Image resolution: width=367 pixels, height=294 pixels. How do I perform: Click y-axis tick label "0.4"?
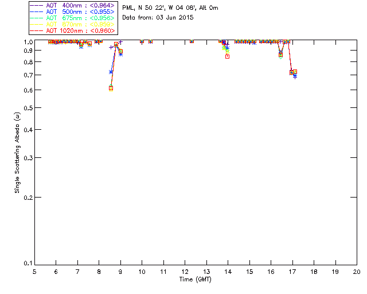pos(28,130)
